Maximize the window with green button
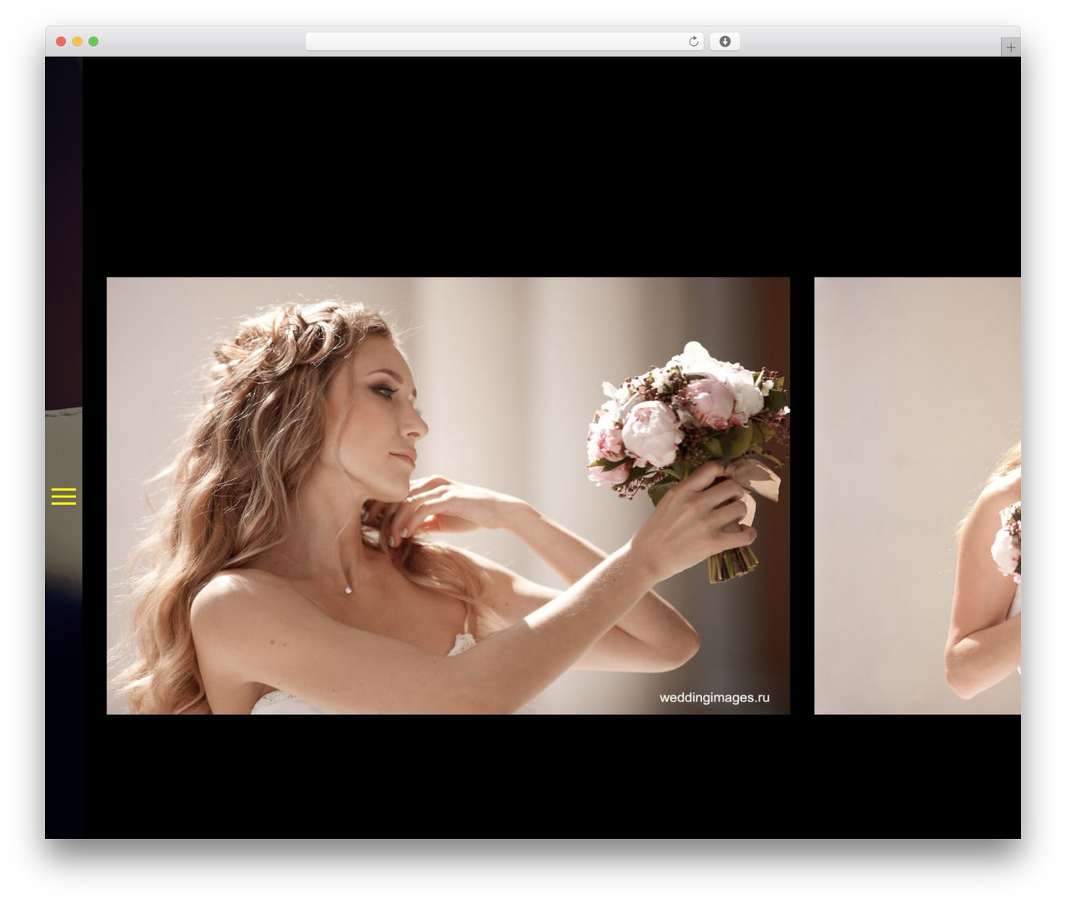The height and width of the screenshot is (903, 1066). [x=93, y=42]
